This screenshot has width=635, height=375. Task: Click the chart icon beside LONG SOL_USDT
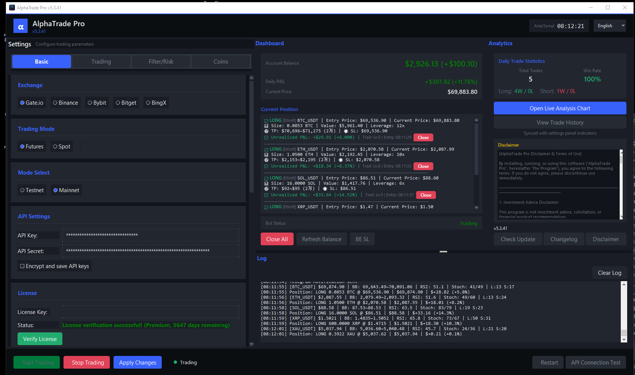pyautogui.click(x=266, y=178)
